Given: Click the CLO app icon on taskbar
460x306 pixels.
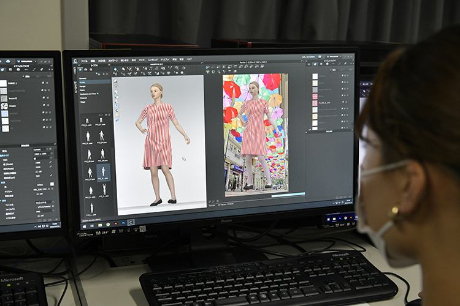Looking at the screenshot, I should 130,223.
